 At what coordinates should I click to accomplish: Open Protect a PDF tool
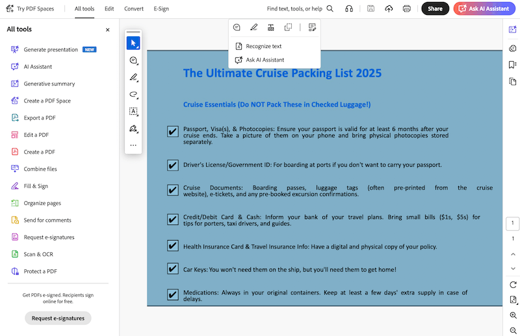(34, 271)
